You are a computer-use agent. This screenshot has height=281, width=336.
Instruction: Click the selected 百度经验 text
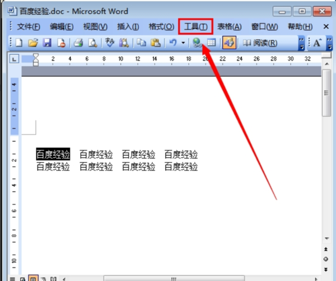[53, 154]
